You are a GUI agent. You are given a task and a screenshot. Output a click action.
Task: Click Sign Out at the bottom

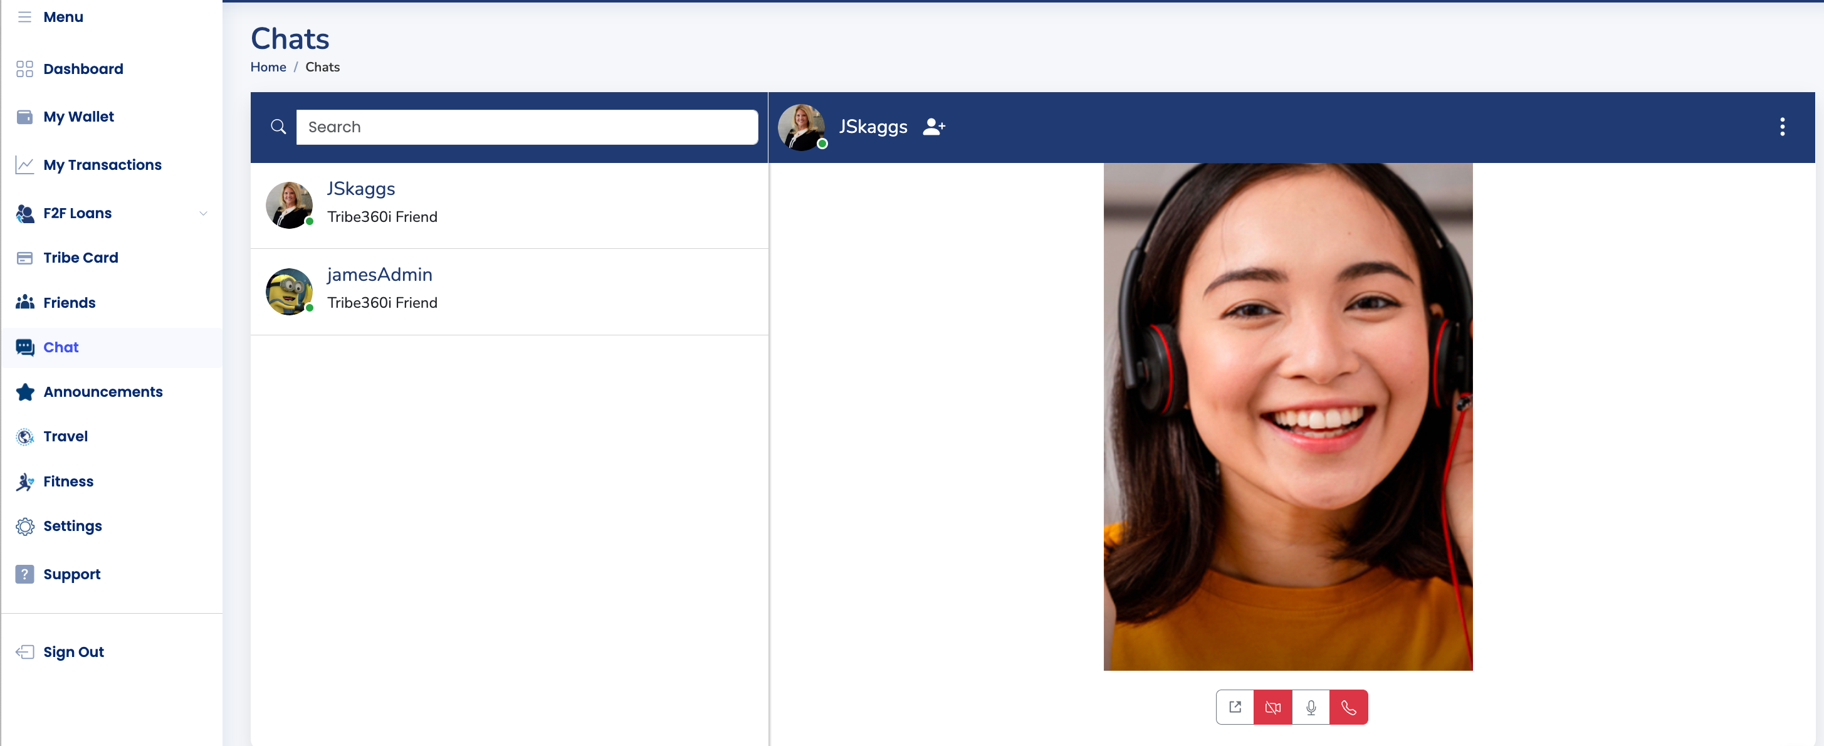(73, 651)
